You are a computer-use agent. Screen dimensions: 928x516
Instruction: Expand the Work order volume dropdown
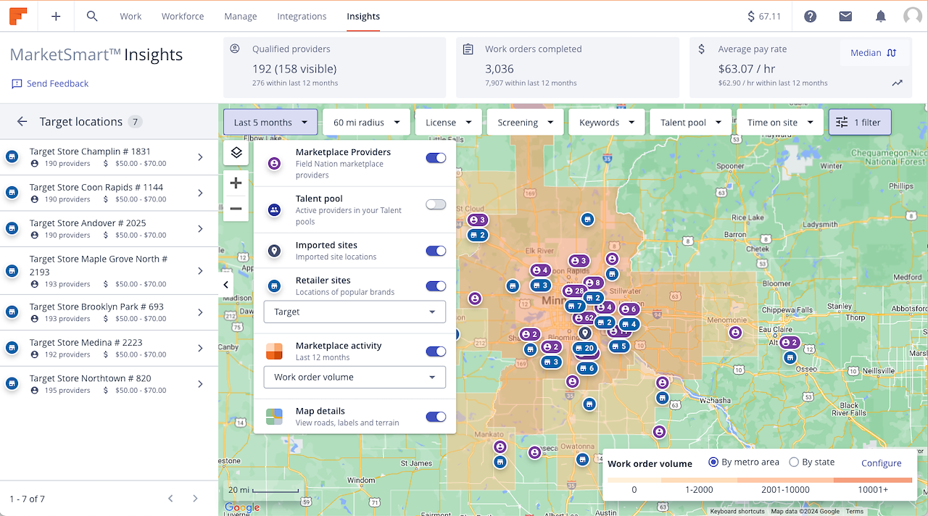pos(355,377)
